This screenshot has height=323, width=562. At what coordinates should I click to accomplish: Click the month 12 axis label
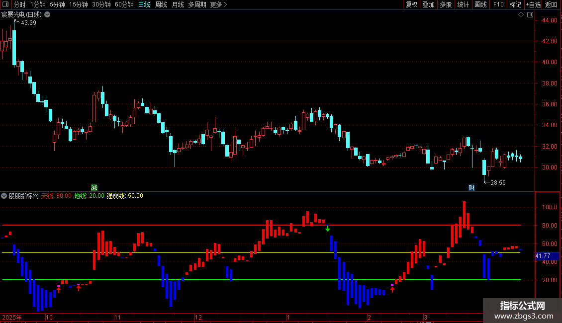pyautogui.click(x=198, y=317)
